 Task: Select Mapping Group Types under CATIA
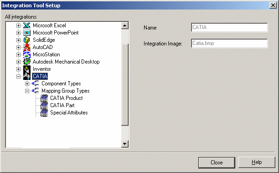(x=66, y=91)
